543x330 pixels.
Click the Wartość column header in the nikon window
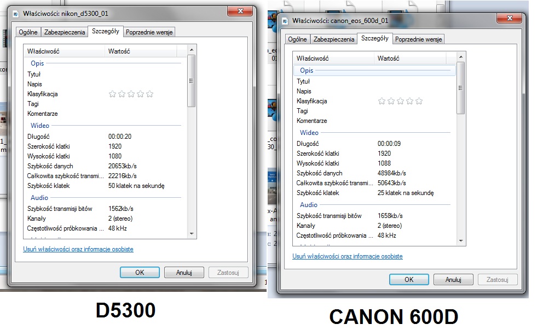click(x=141, y=51)
